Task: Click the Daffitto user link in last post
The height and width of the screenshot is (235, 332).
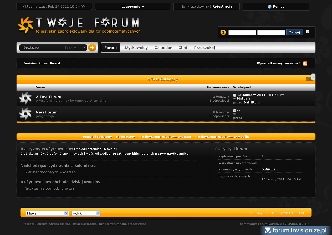Action: [x=250, y=102]
